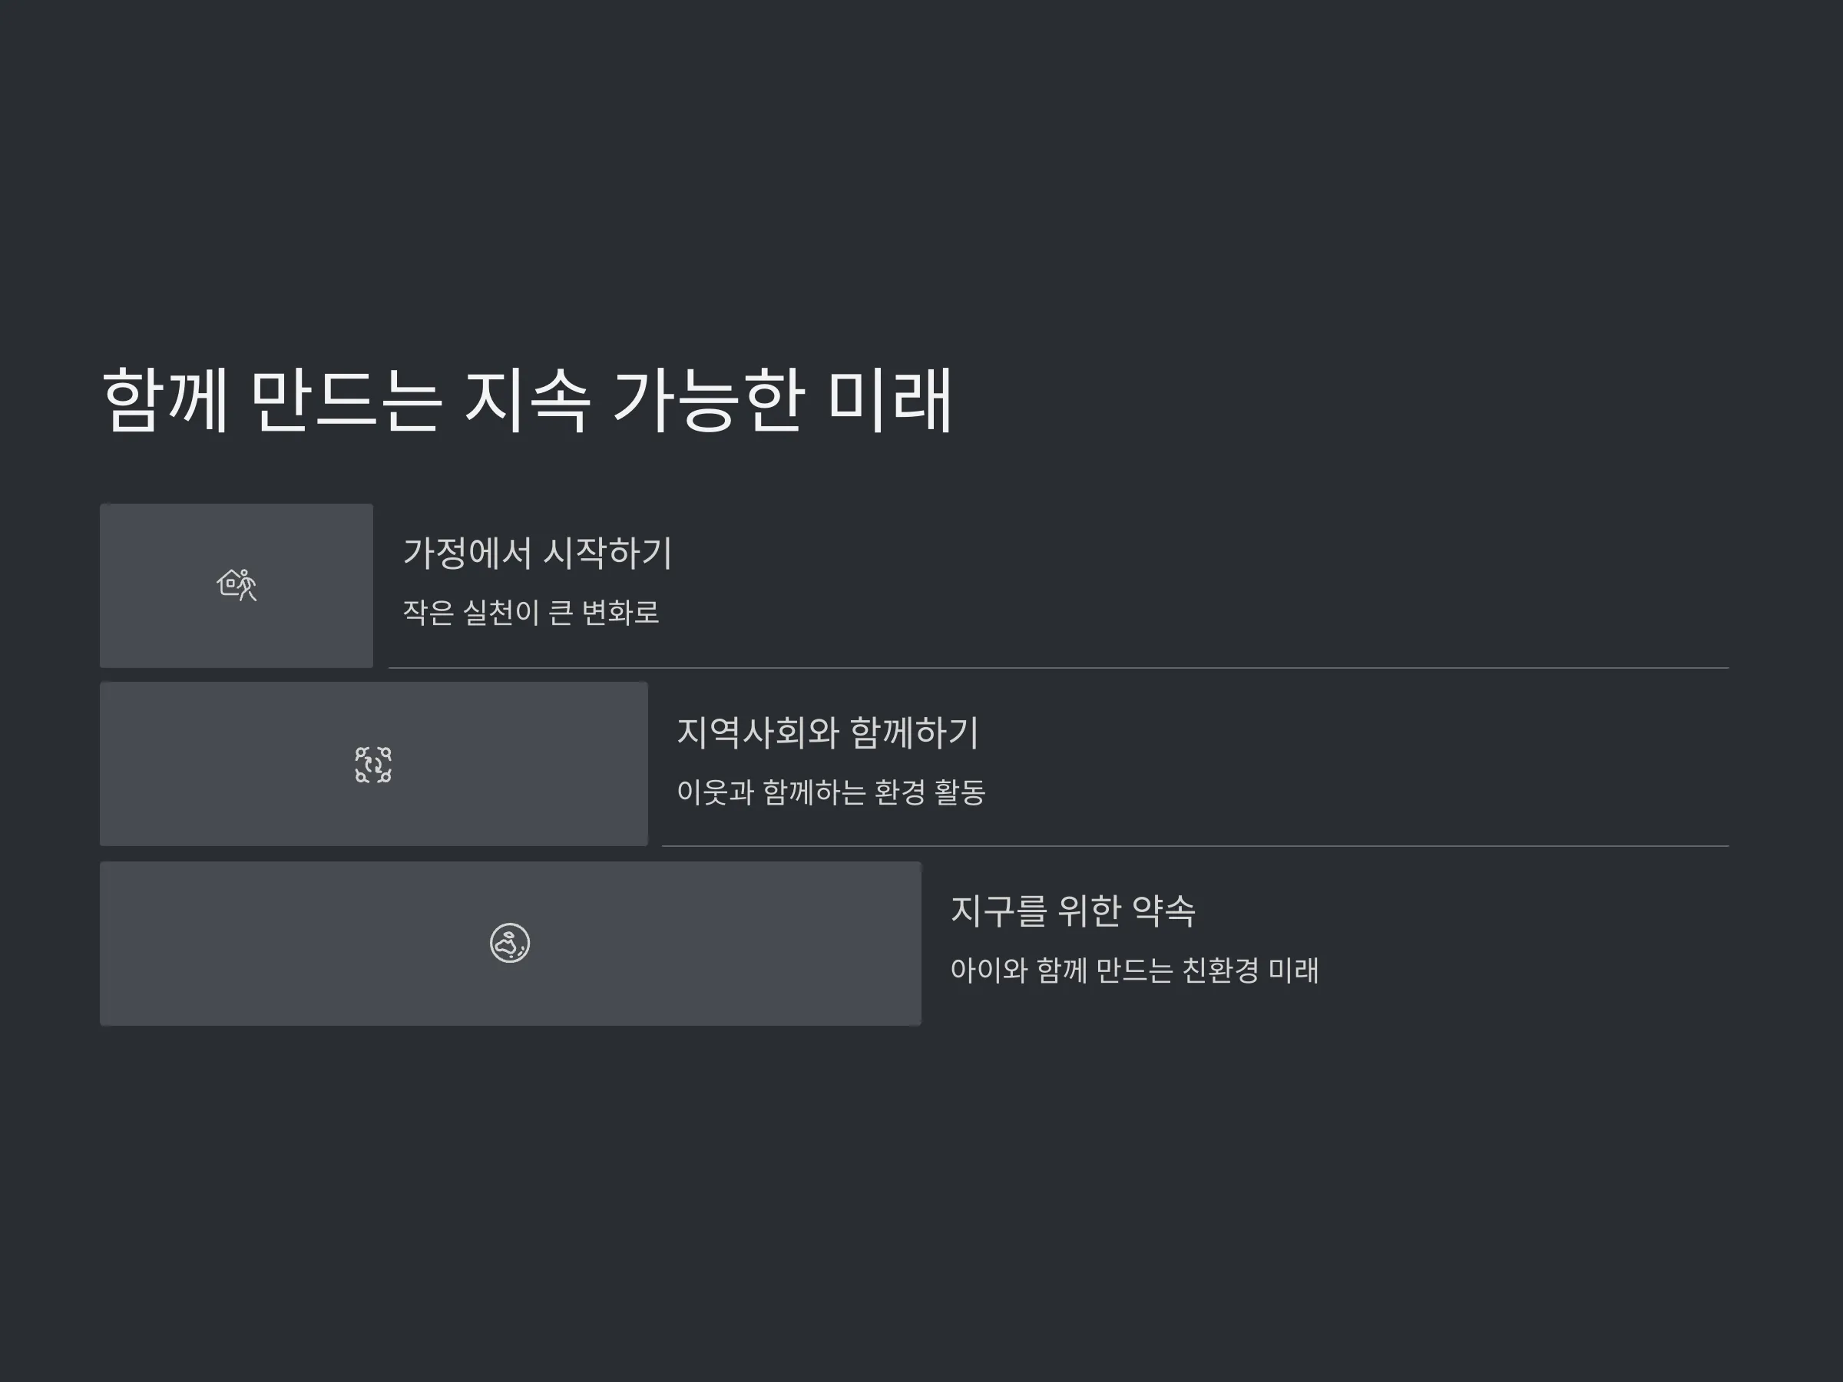This screenshot has height=1382, width=1843.
Task: Select the shortest gray bar shape
Action: coord(237,586)
